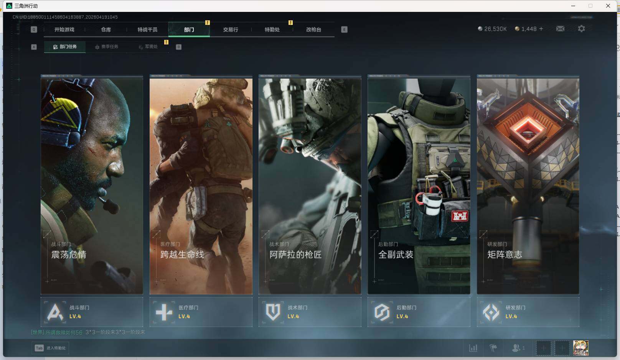
Task: Select the 部门 tab
Action: (x=189, y=30)
